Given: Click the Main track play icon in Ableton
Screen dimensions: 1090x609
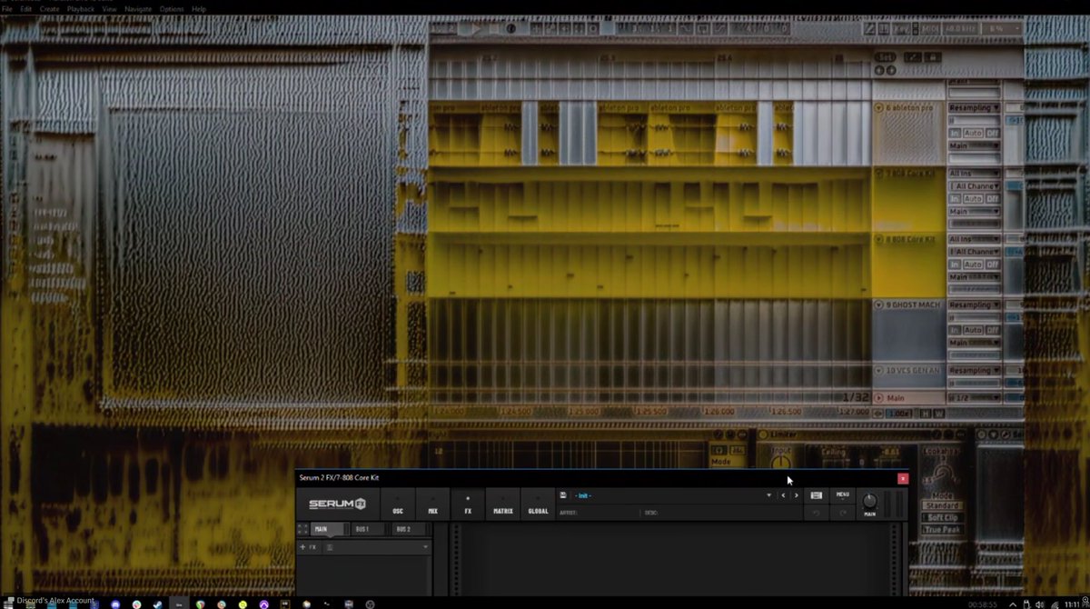Looking at the screenshot, I should coord(878,398).
